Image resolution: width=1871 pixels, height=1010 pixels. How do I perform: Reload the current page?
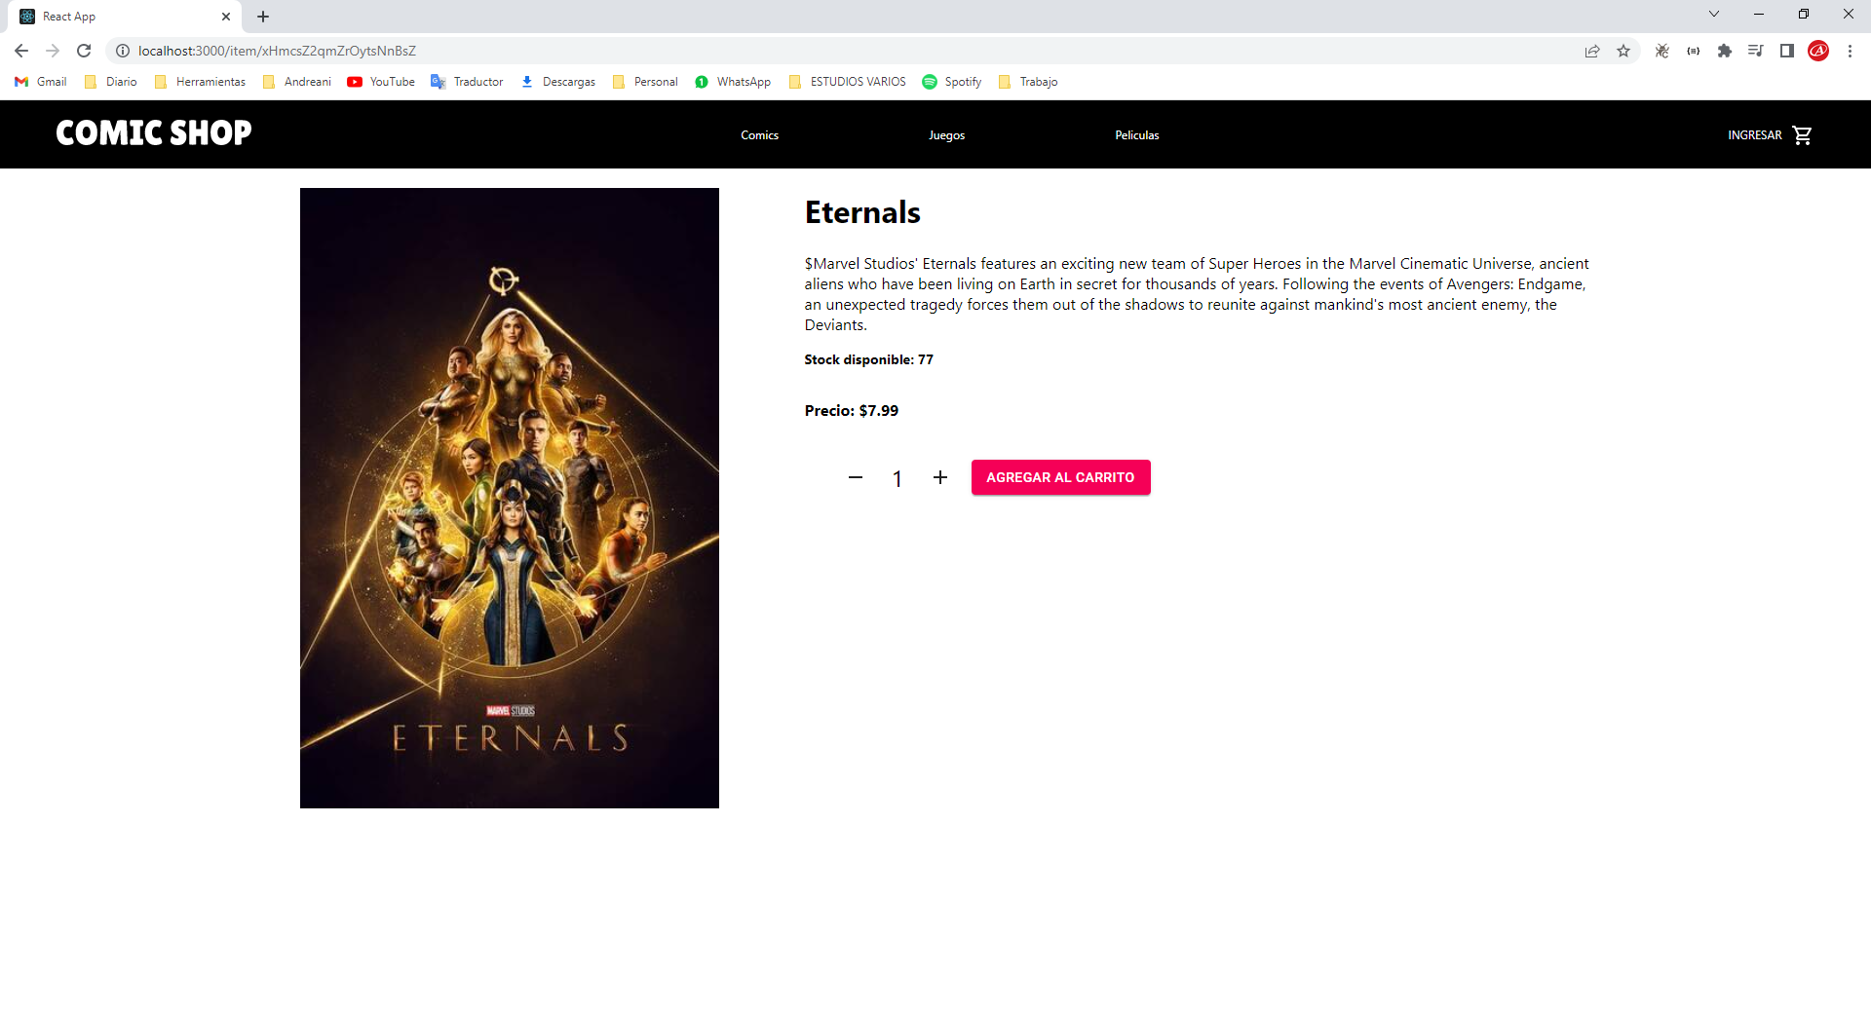pyautogui.click(x=84, y=51)
